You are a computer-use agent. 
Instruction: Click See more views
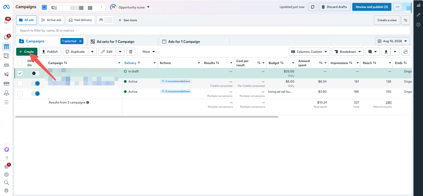[128, 20]
